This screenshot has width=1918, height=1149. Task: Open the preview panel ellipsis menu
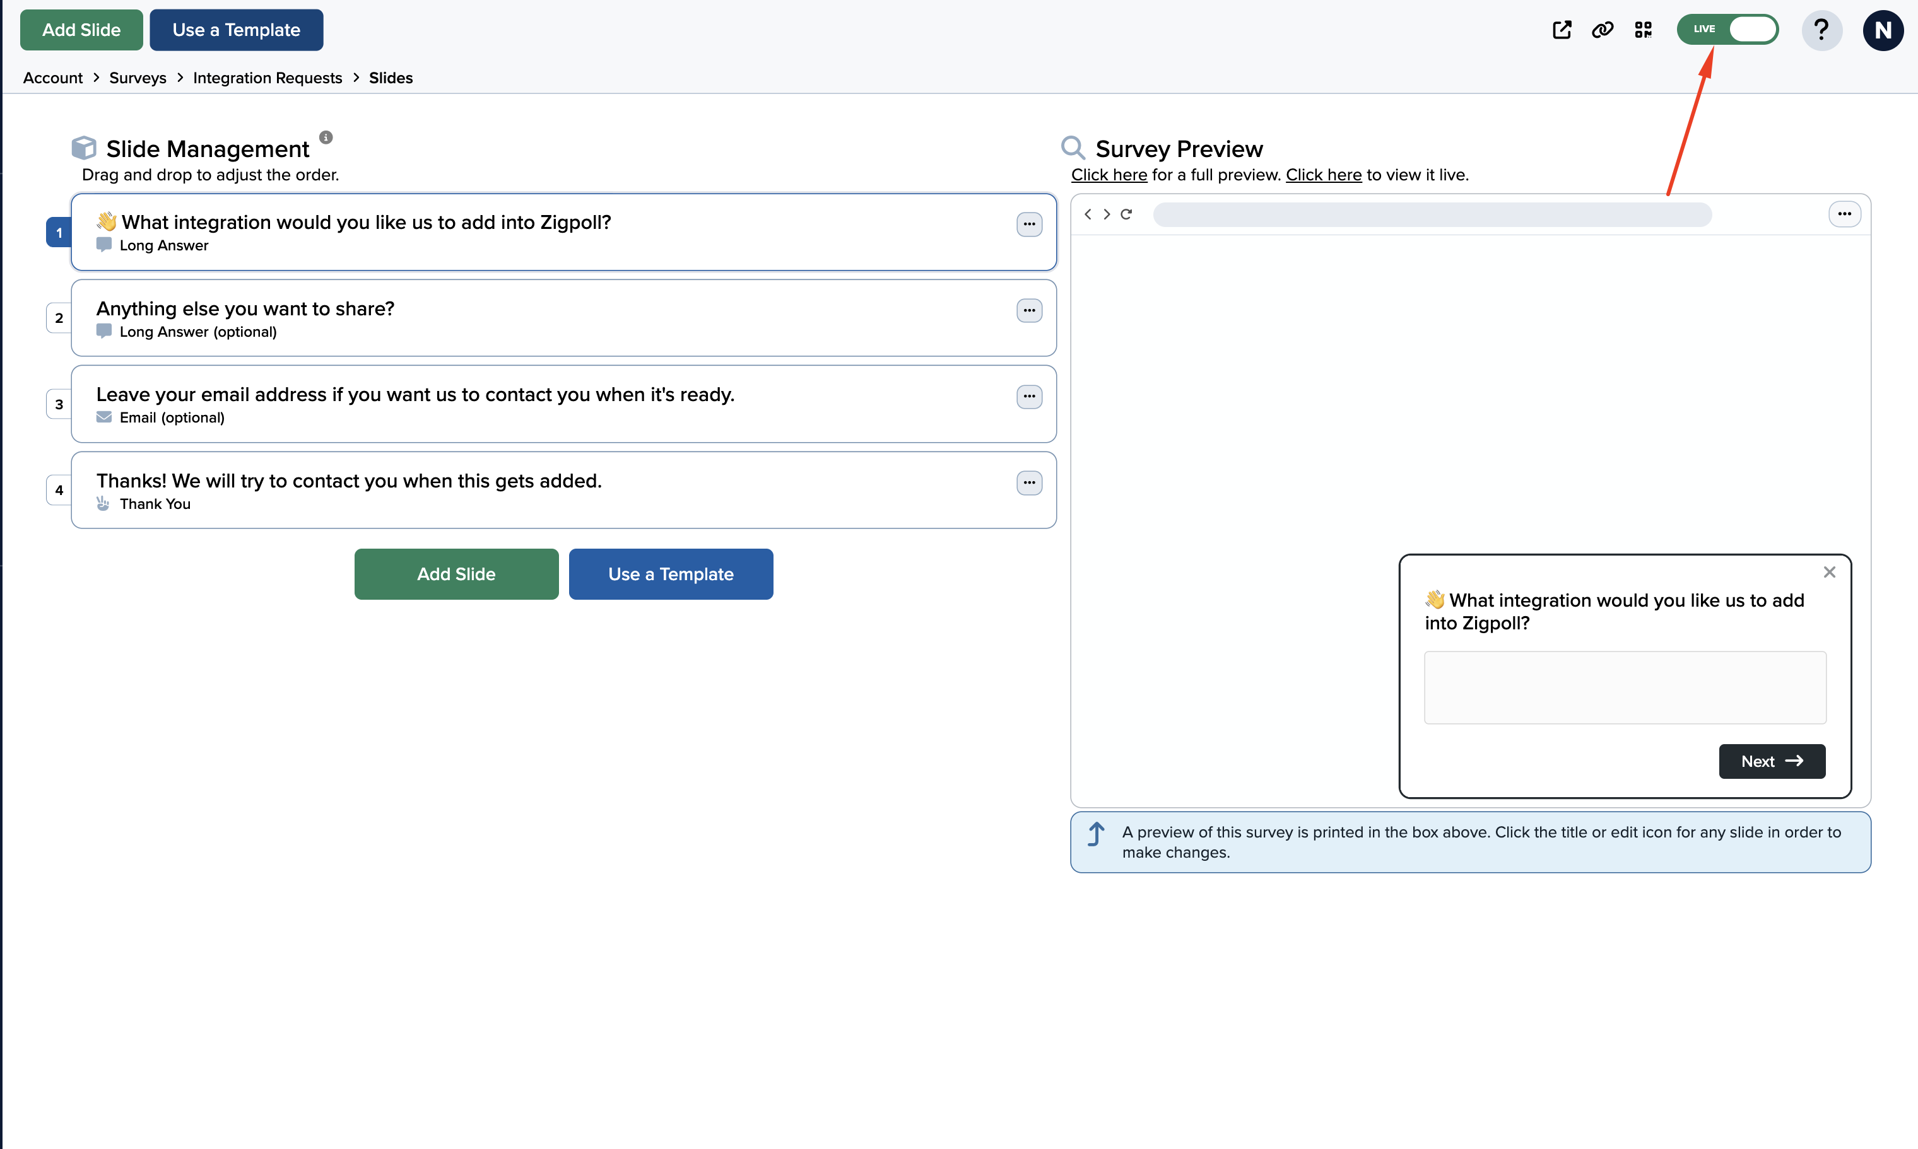(1844, 214)
